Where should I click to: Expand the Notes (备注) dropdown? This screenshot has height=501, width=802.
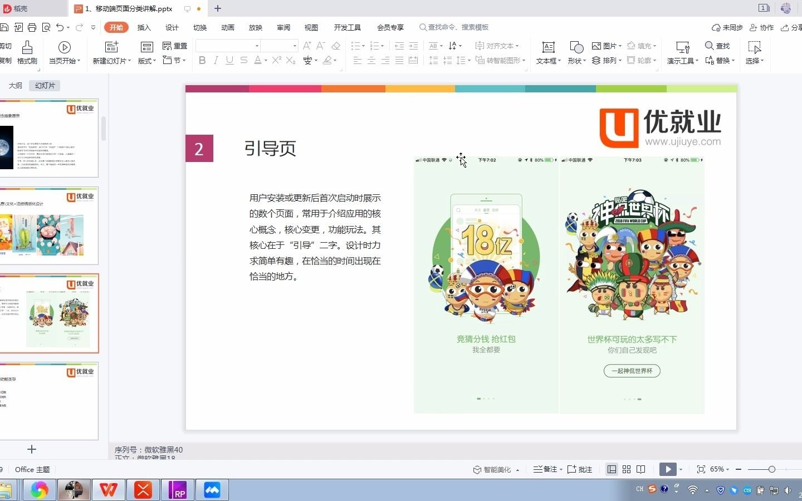click(561, 469)
